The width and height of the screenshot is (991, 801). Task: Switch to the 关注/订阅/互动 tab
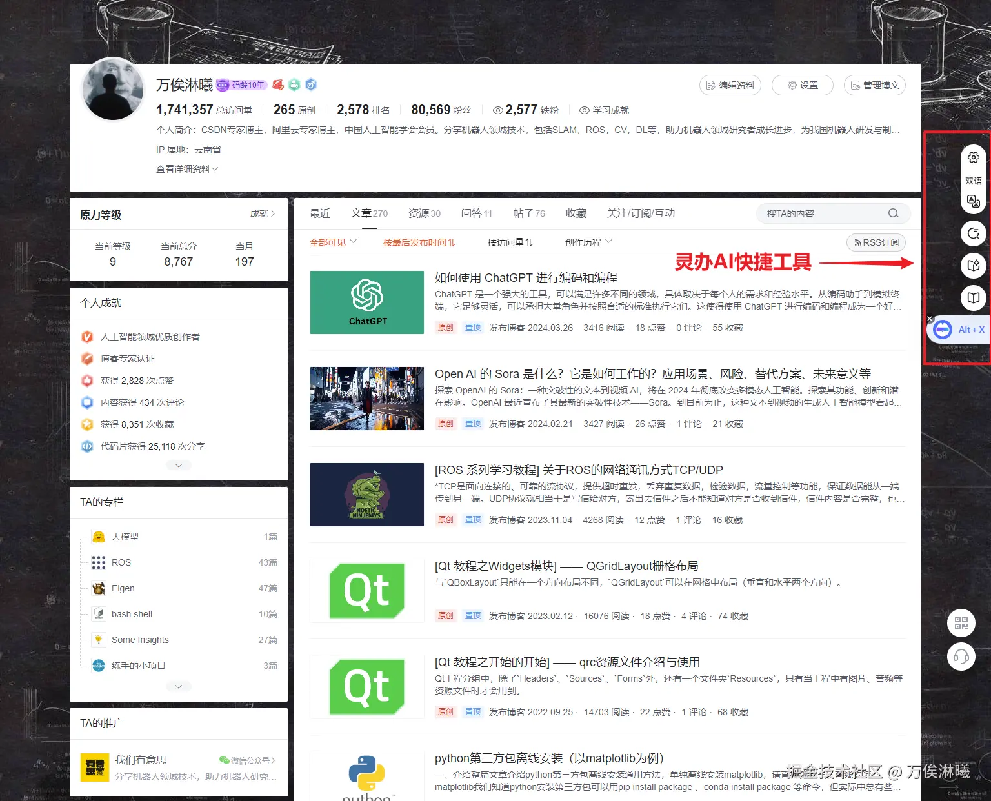pos(641,213)
